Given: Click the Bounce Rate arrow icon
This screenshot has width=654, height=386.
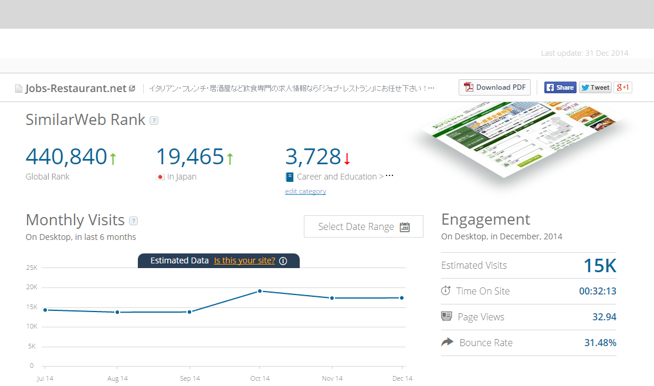Looking at the screenshot, I should pyautogui.click(x=447, y=342).
